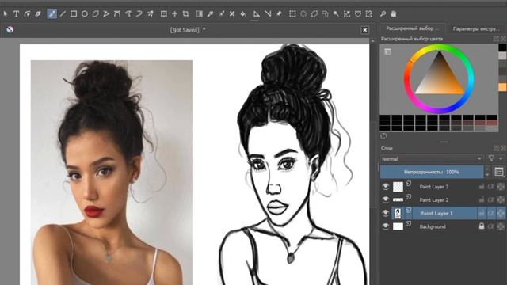Select the Fill bucket tool

click(243, 14)
